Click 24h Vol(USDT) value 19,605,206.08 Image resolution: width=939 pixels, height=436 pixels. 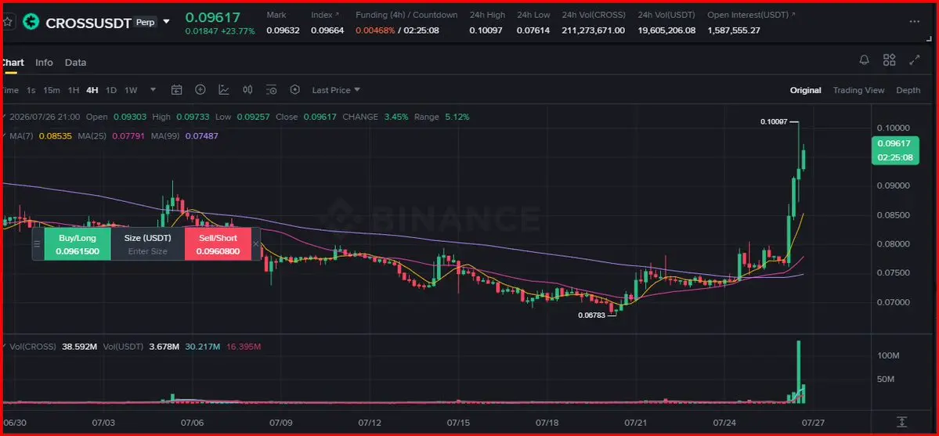pyautogui.click(x=666, y=30)
